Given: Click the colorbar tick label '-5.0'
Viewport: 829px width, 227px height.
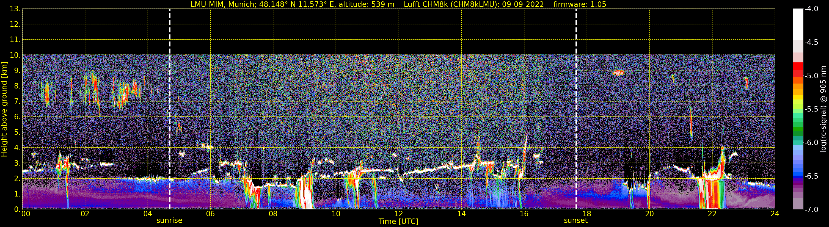Looking at the screenshot, I should tap(811, 76).
